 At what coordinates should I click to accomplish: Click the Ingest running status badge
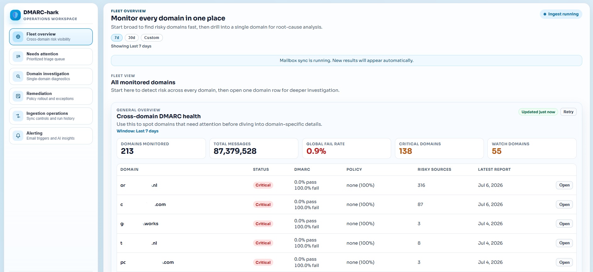pyautogui.click(x=561, y=14)
